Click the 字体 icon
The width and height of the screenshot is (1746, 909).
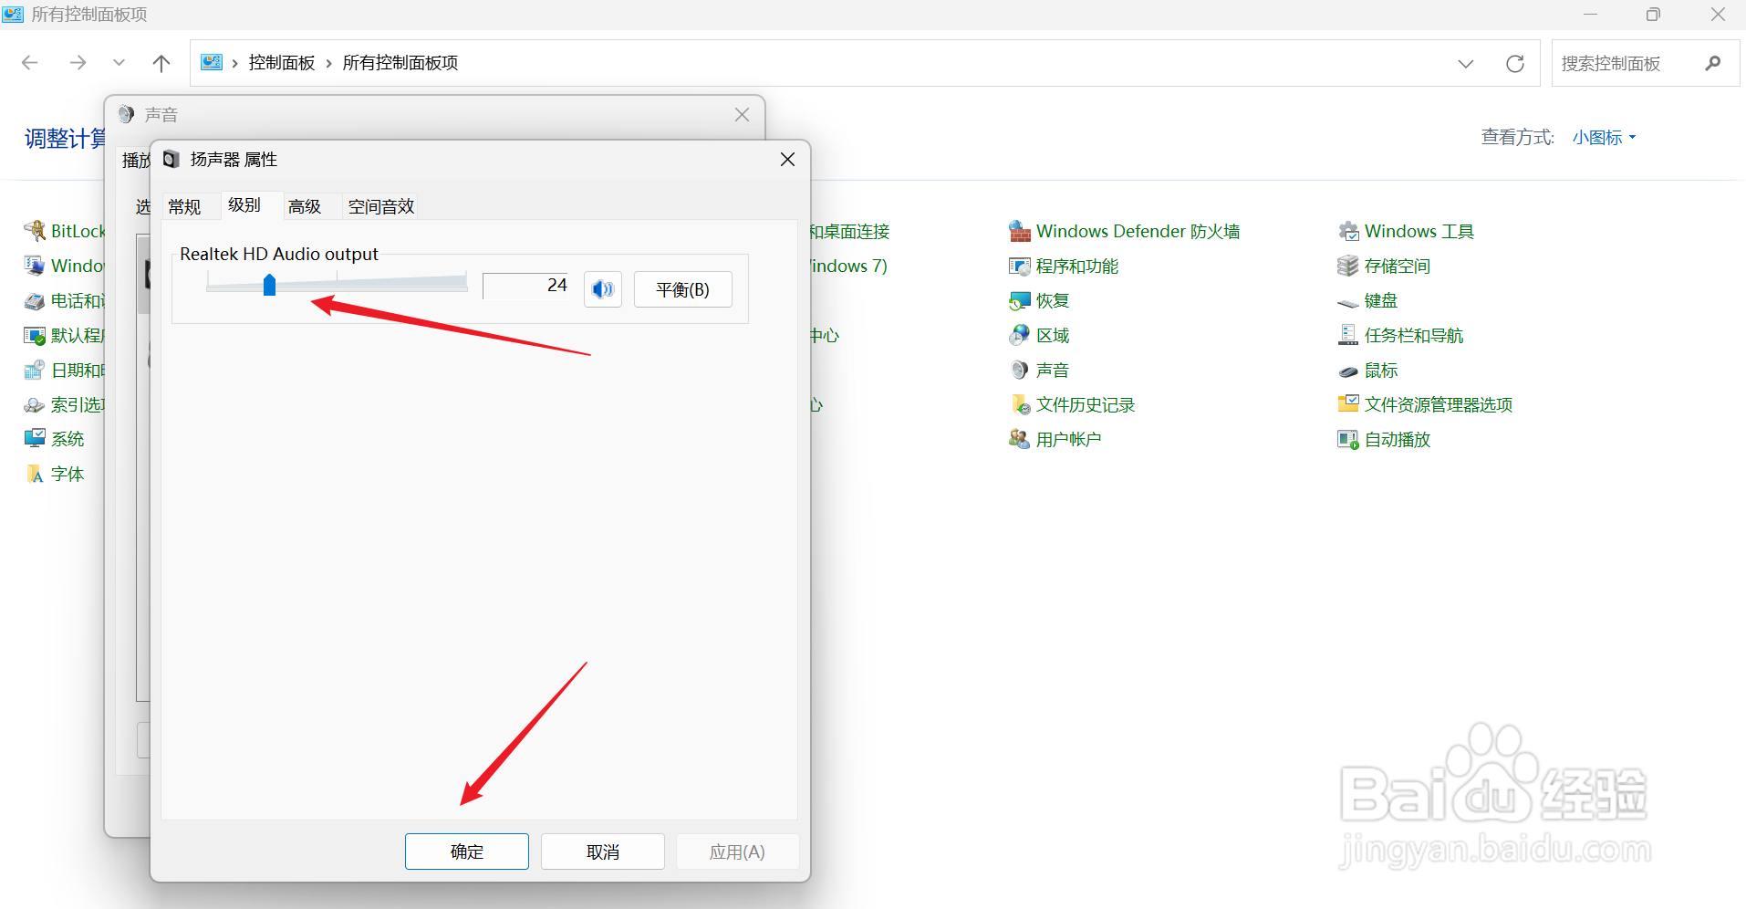(35, 475)
